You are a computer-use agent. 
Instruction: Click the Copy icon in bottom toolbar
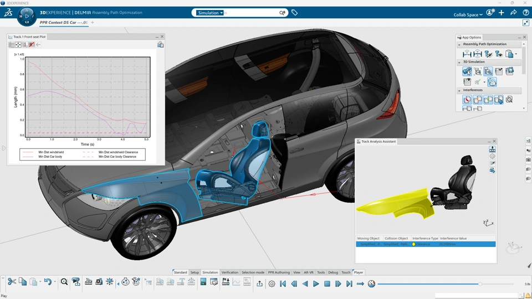(23, 282)
